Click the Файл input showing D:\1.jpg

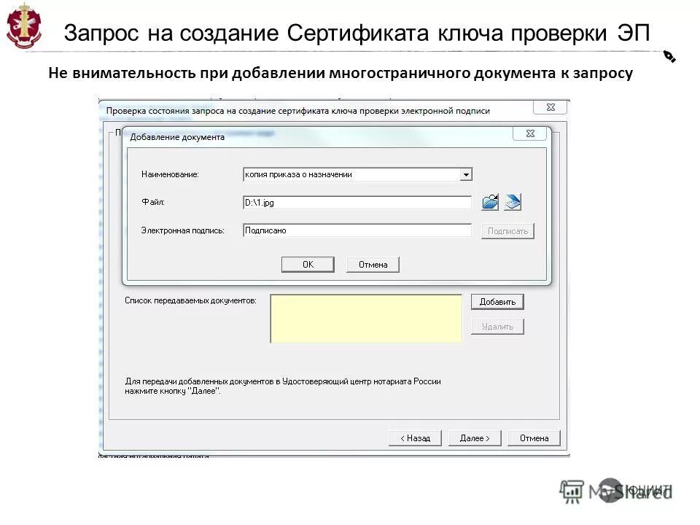click(357, 202)
